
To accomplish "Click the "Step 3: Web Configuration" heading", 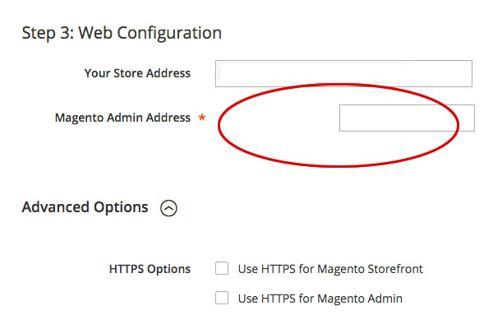I will click(x=122, y=34).
